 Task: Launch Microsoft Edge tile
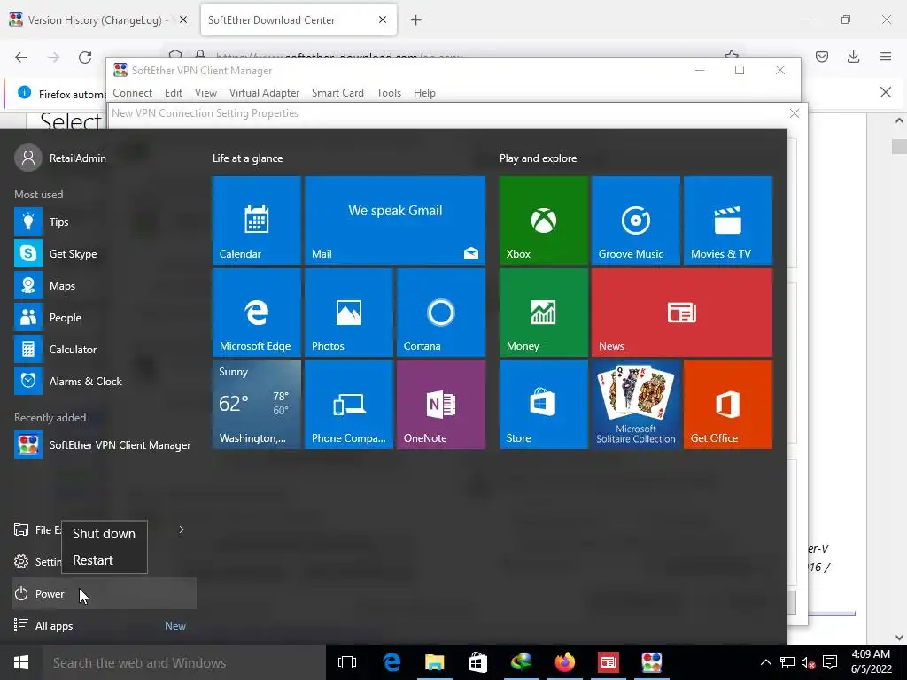[x=256, y=313]
